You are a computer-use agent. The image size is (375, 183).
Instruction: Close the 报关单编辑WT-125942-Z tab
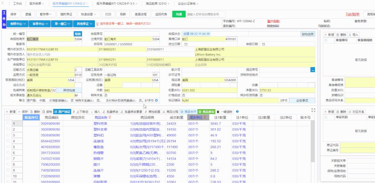pyautogui.click(x=87, y=4)
